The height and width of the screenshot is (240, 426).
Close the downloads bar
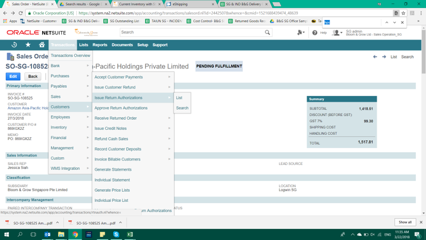(421, 222)
